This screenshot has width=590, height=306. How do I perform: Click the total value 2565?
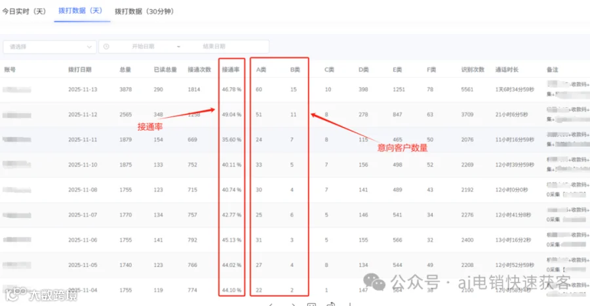point(126,114)
